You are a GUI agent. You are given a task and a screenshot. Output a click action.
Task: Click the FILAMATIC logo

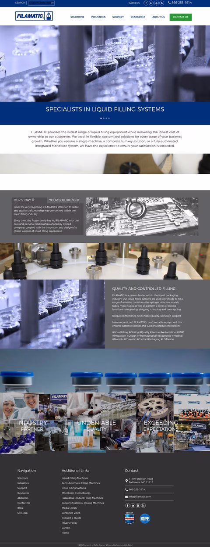coord(34,16)
